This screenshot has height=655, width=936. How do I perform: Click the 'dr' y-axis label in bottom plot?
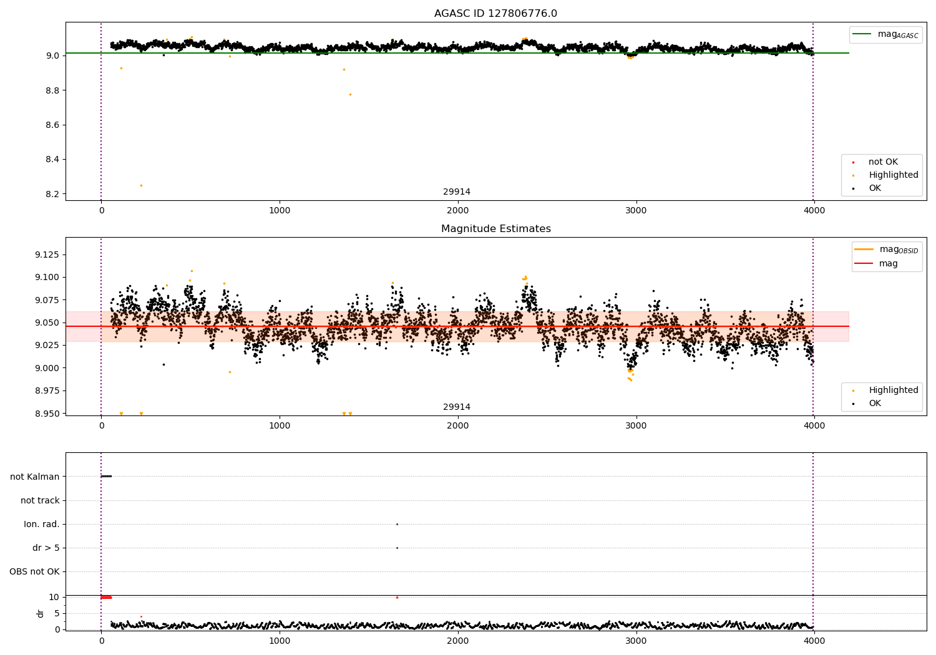click(x=41, y=613)
